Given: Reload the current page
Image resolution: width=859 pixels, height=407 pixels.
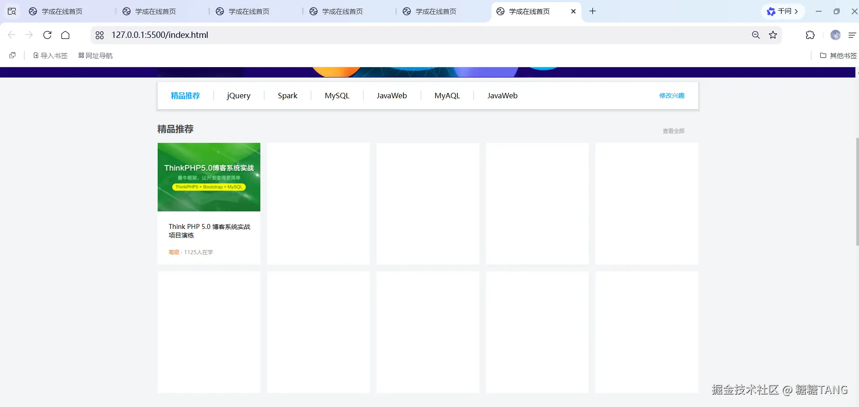Looking at the screenshot, I should (47, 35).
